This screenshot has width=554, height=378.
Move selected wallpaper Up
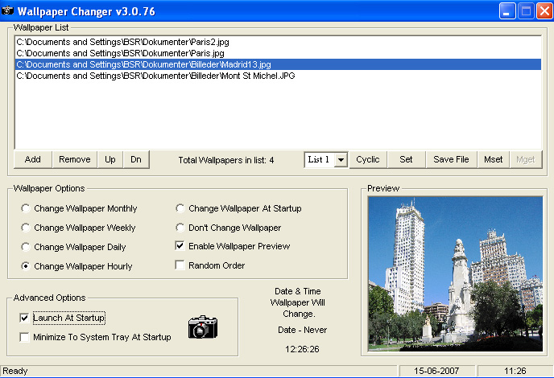[x=110, y=159]
